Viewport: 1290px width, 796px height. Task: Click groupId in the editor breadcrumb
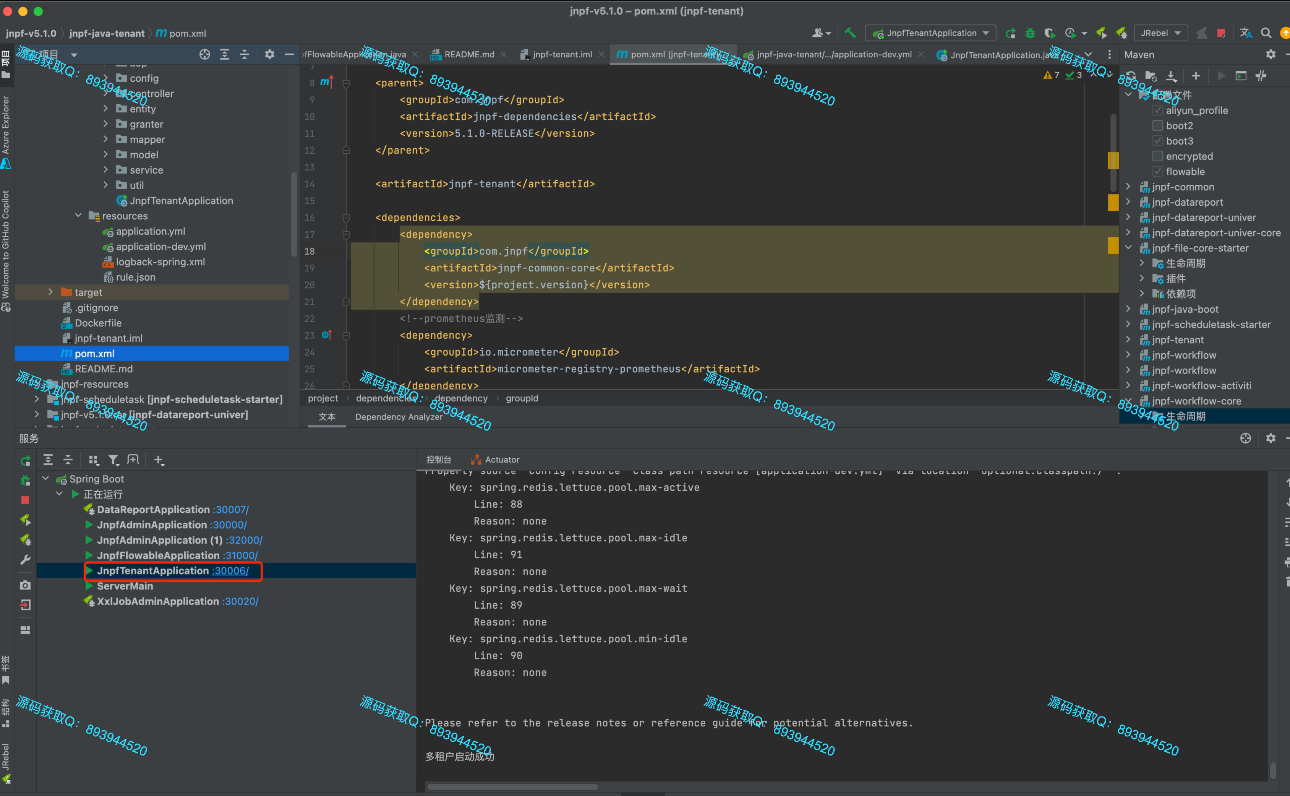click(521, 398)
